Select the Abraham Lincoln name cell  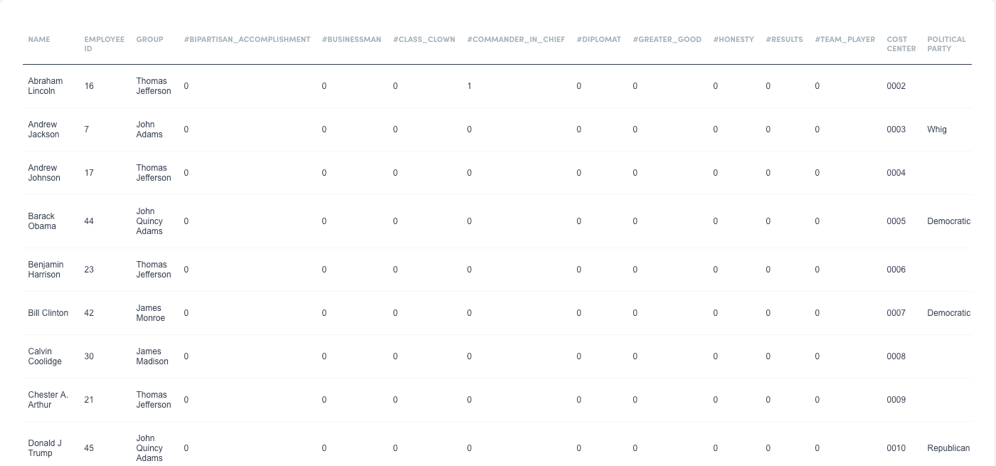coord(45,86)
